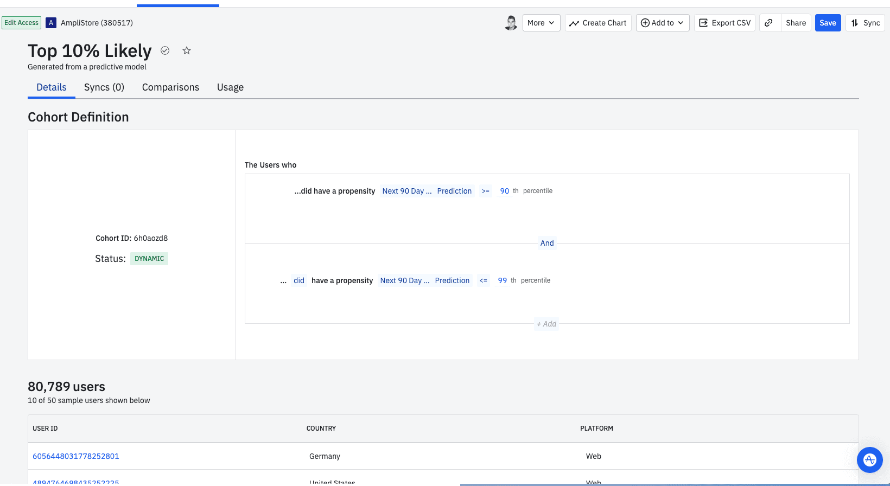Click the AmpliStore project icon
Image resolution: width=890 pixels, height=486 pixels.
pos(51,23)
